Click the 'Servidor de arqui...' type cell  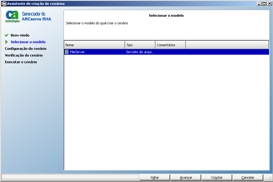point(140,52)
